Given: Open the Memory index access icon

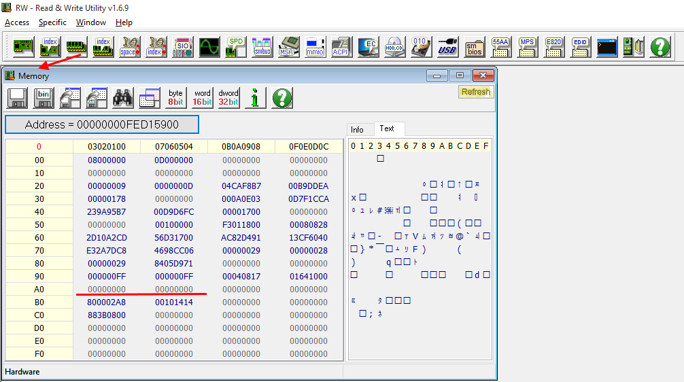Looking at the screenshot, I should click(103, 47).
